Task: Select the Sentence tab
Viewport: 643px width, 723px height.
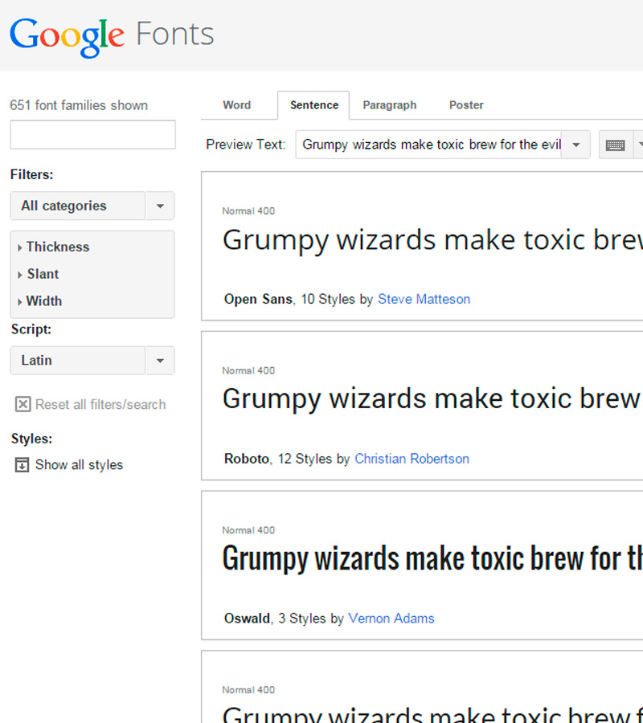Action: coord(313,105)
